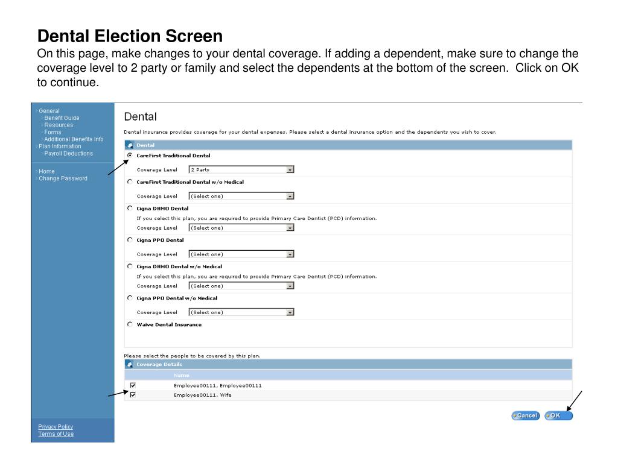The height and width of the screenshot is (463, 618).
Task: Select Waive Dental Insurance option
Action: (130, 324)
